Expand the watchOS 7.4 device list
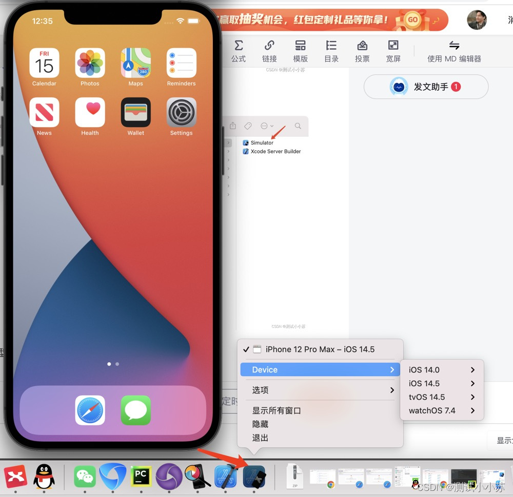 pos(442,411)
